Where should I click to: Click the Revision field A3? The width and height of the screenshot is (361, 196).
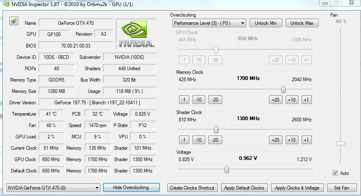click(x=104, y=34)
